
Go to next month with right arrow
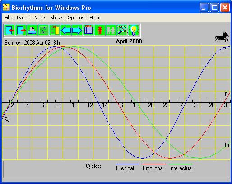pyautogui.click(x=77, y=31)
